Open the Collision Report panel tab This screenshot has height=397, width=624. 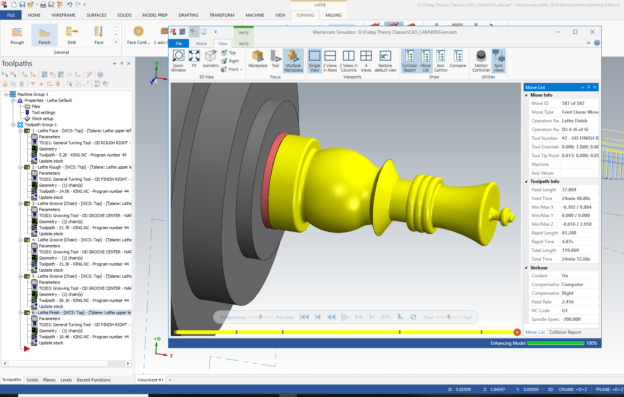(x=565, y=332)
